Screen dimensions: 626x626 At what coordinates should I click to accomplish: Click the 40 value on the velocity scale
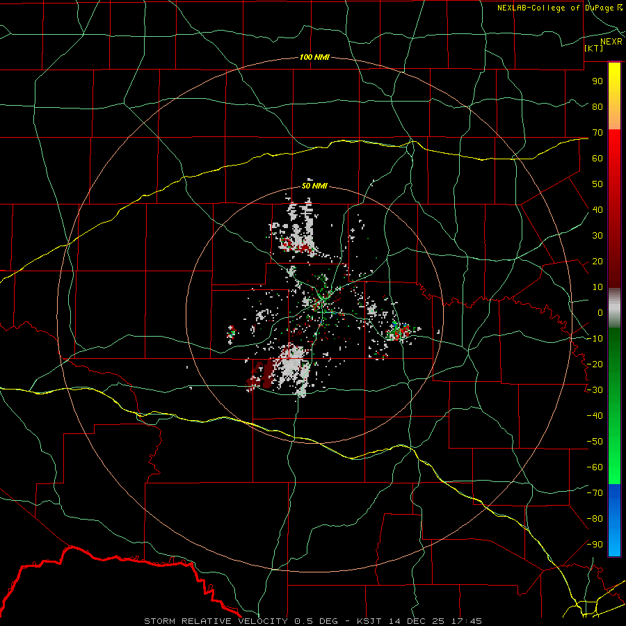point(597,209)
